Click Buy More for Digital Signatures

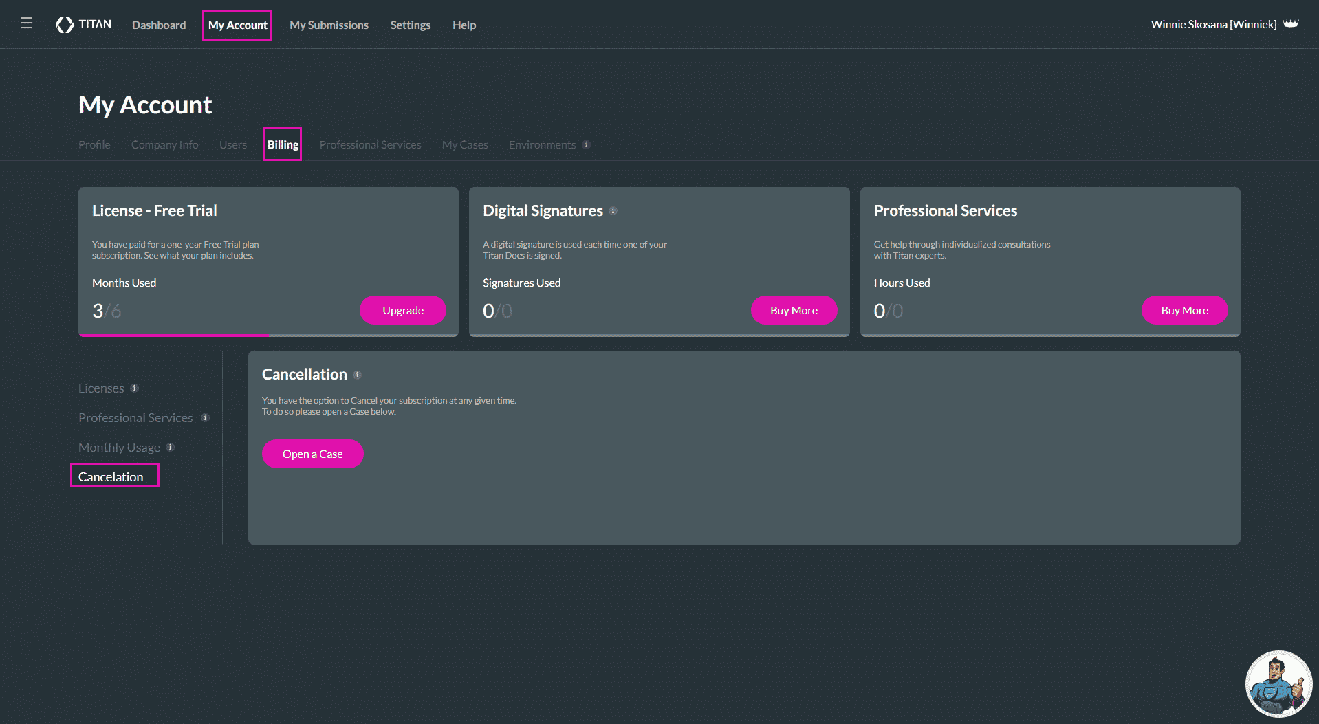794,310
